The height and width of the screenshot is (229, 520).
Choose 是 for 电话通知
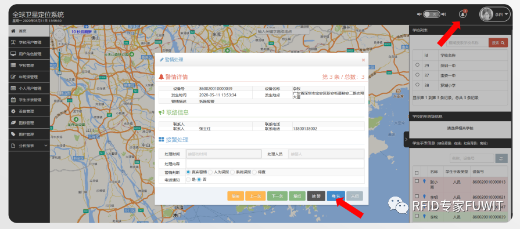(x=188, y=179)
